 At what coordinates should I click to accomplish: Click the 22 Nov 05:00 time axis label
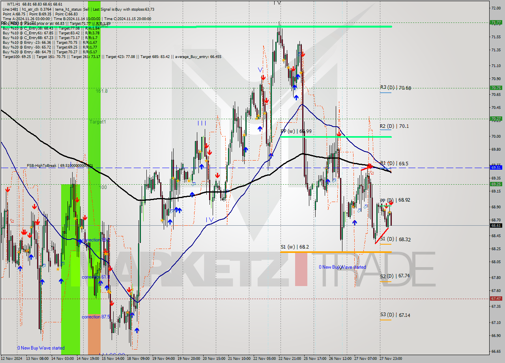tap(264, 359)
